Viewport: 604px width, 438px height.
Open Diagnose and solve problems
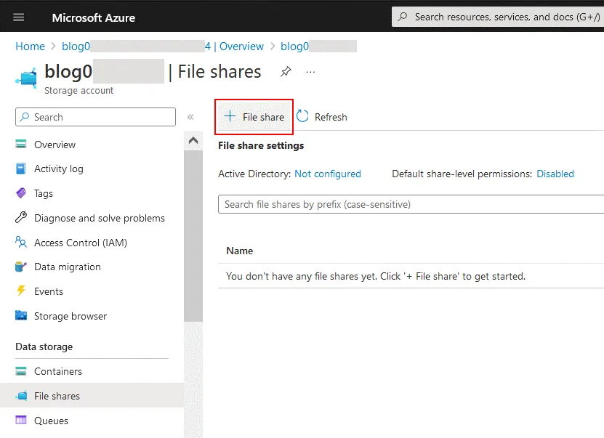tap(99, 218)
